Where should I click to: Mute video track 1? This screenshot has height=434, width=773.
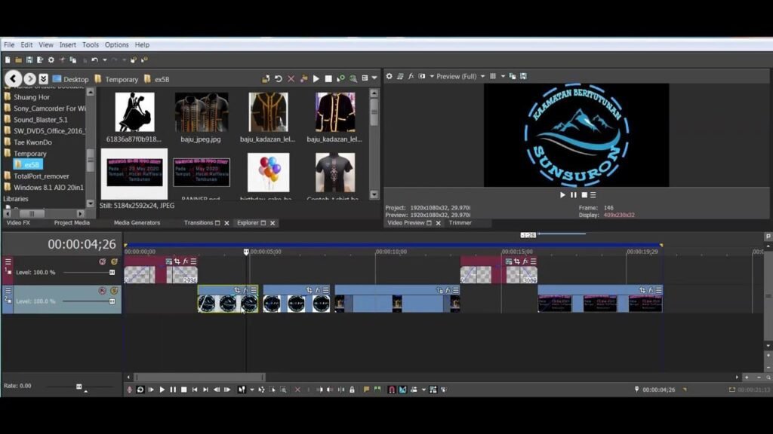[x=102, y=261]
